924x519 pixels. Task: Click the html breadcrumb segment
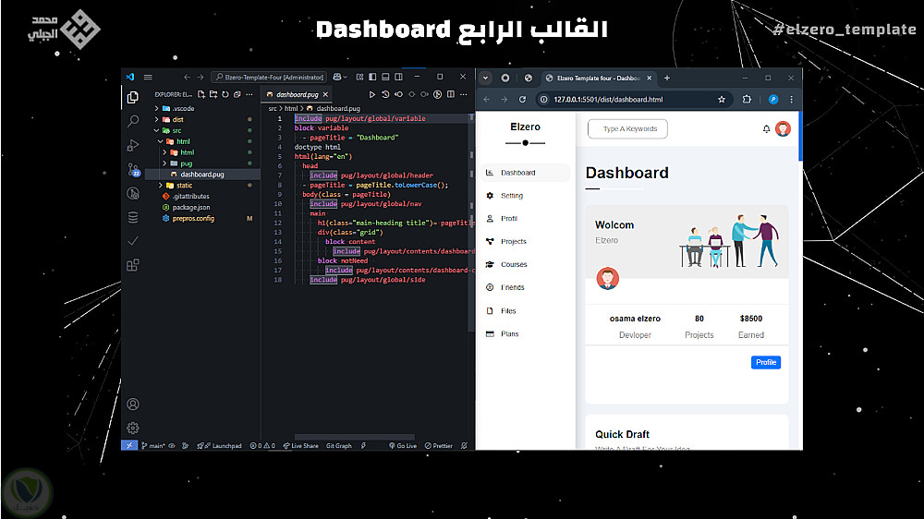pos(291,108)
